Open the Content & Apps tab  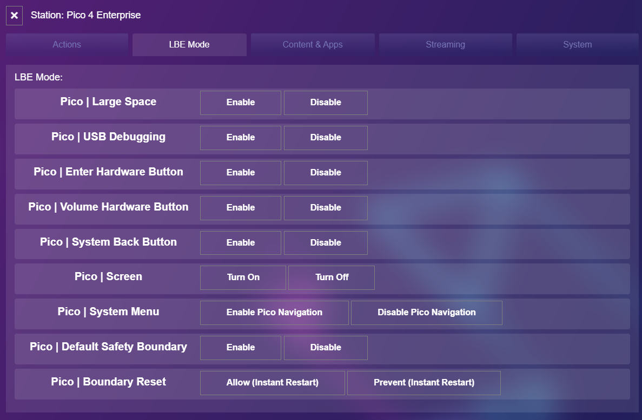tap(312, 45)
